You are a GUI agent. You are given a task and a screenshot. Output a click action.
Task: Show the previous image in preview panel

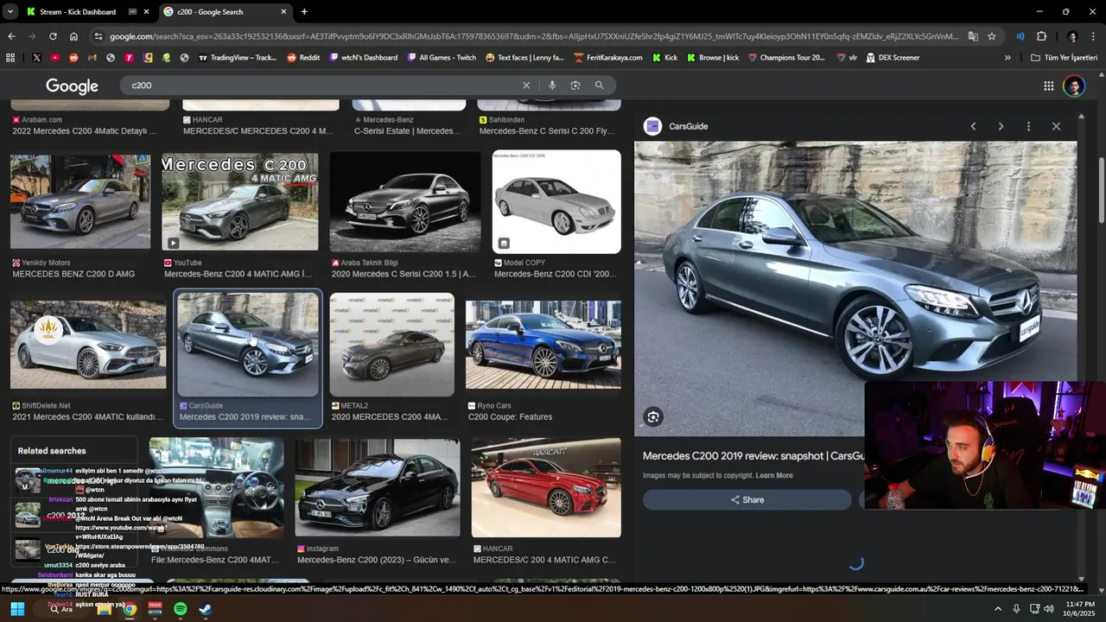(x=973, y=126)
